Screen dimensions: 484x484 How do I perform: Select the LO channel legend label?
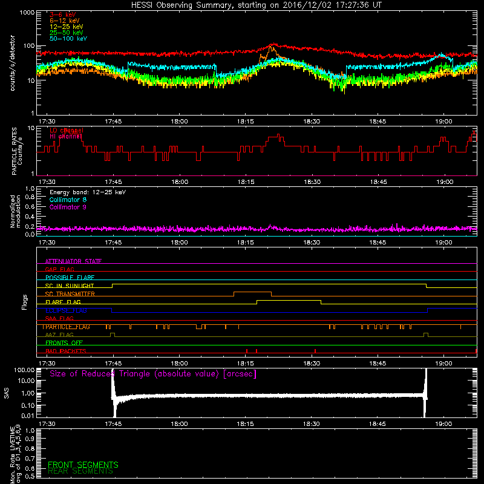(67, 131)
